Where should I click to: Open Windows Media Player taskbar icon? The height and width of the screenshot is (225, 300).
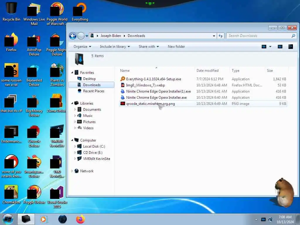click(x=44, y=219)
